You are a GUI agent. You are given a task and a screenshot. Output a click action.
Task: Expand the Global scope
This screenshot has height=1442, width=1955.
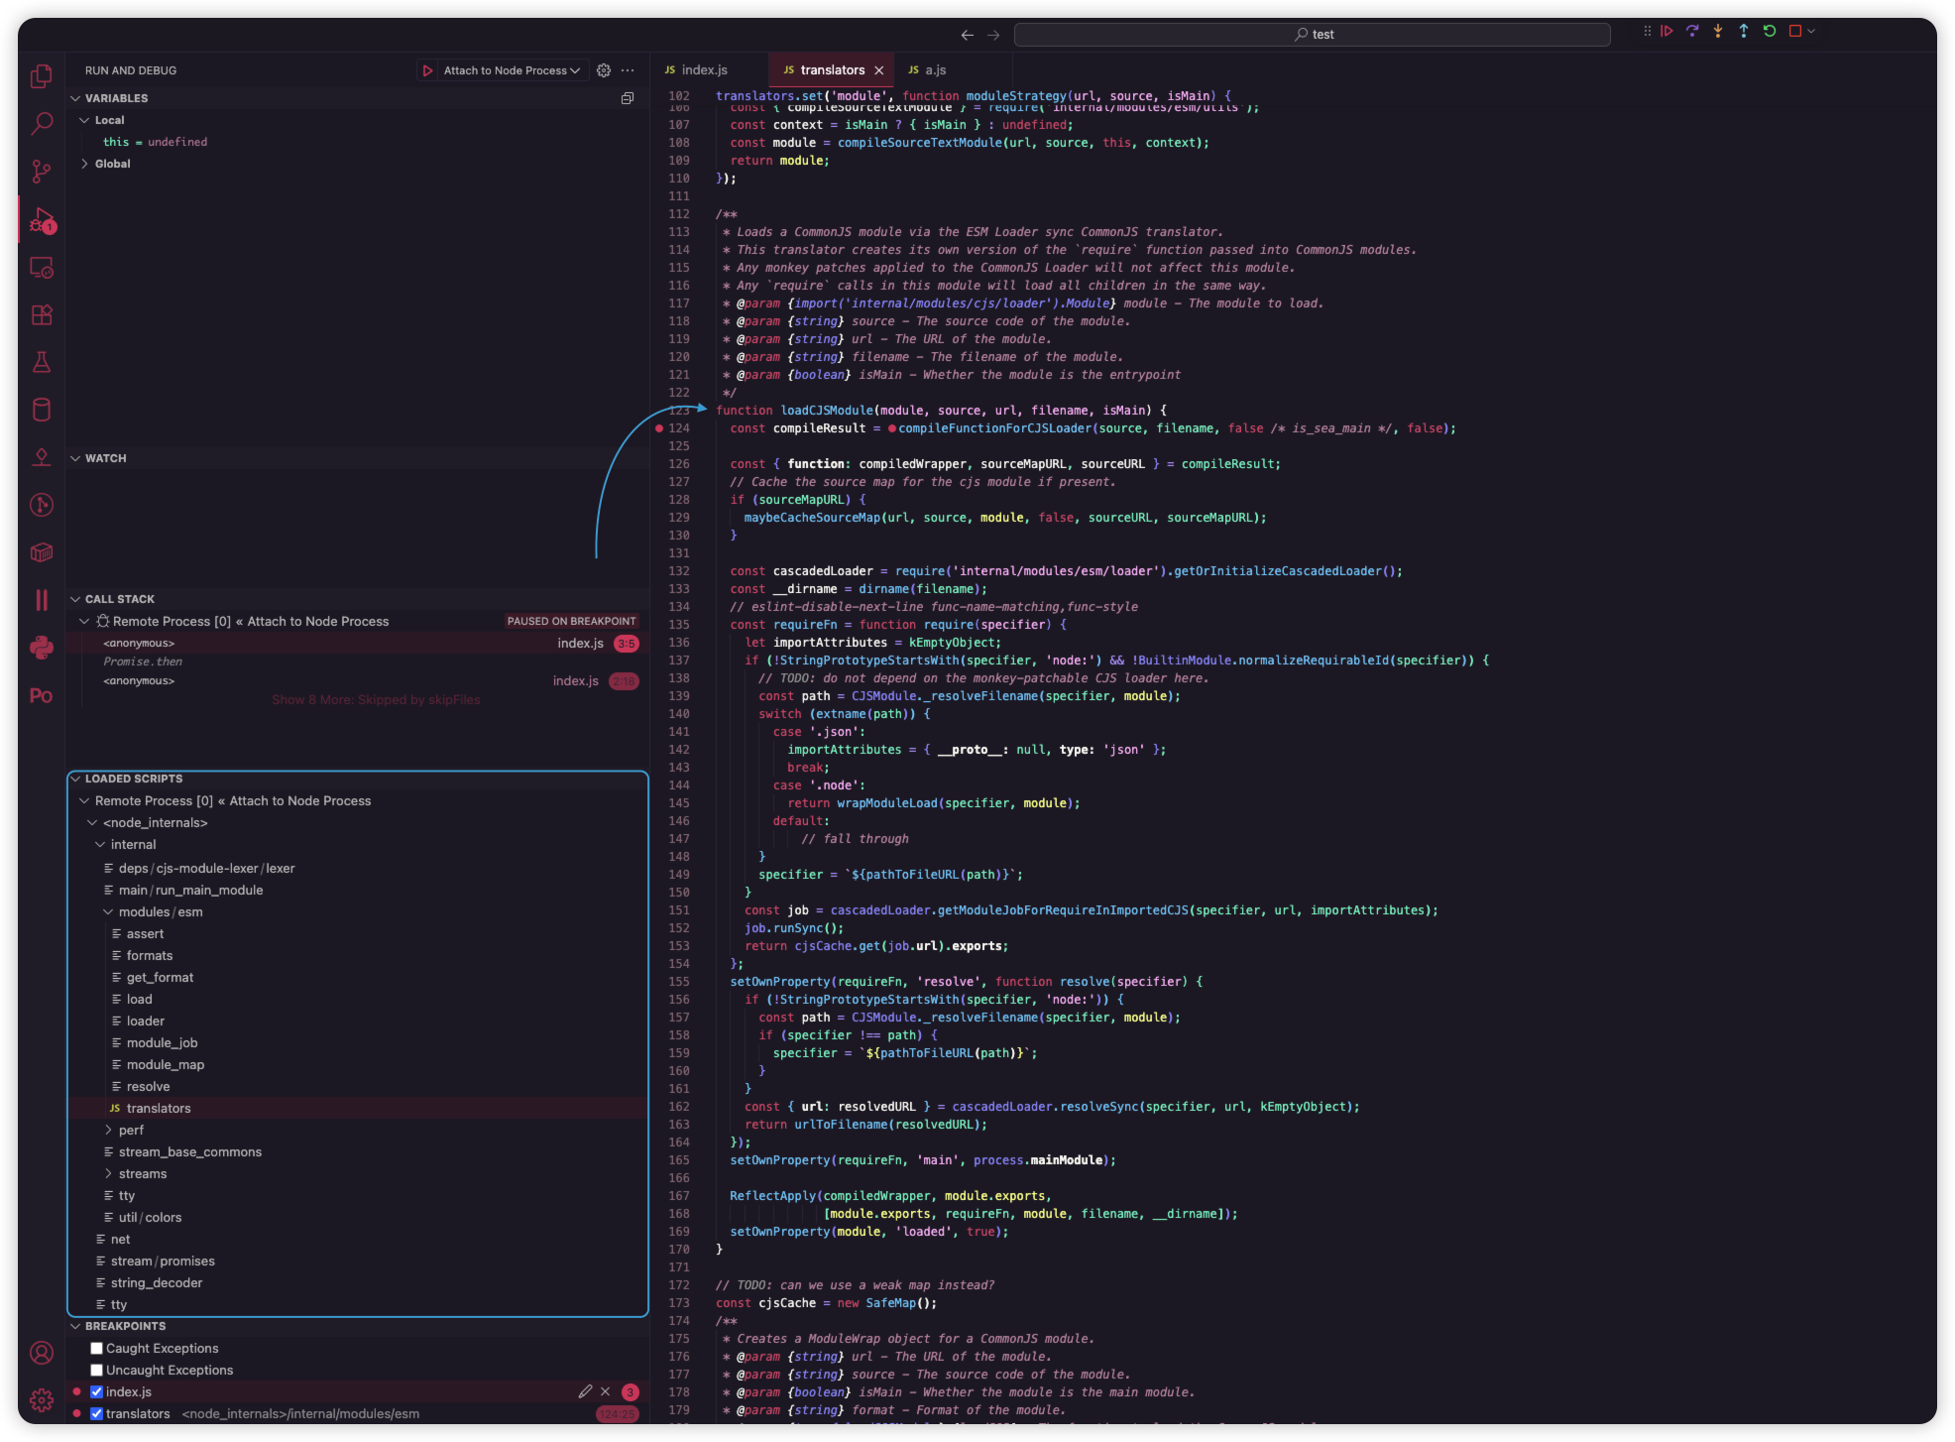pos(84,164)
